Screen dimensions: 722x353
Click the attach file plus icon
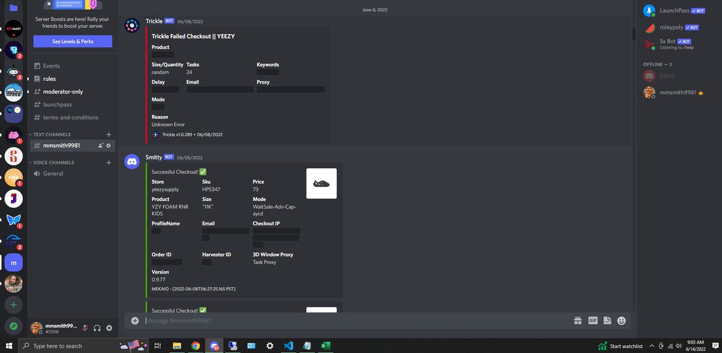[x=135, y=321]
